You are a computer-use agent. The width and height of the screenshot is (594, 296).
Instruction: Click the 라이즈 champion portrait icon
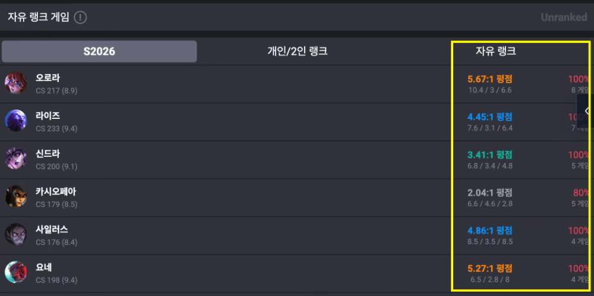[15, 121]
